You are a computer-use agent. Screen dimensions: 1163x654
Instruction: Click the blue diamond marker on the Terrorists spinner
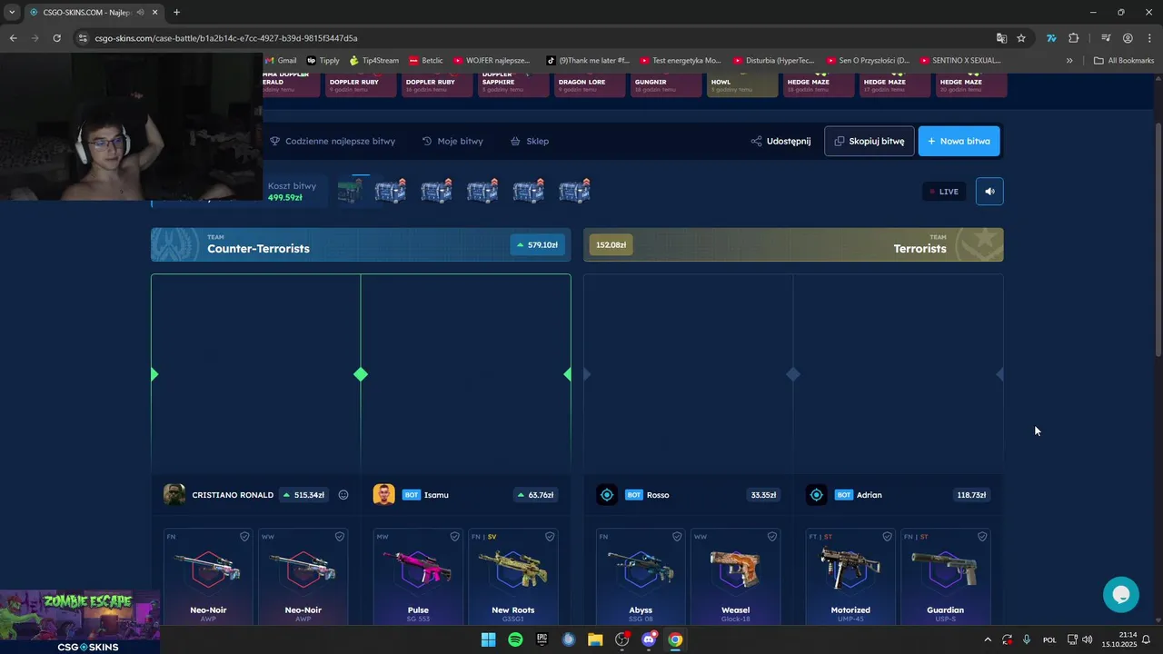coord(793,374)
